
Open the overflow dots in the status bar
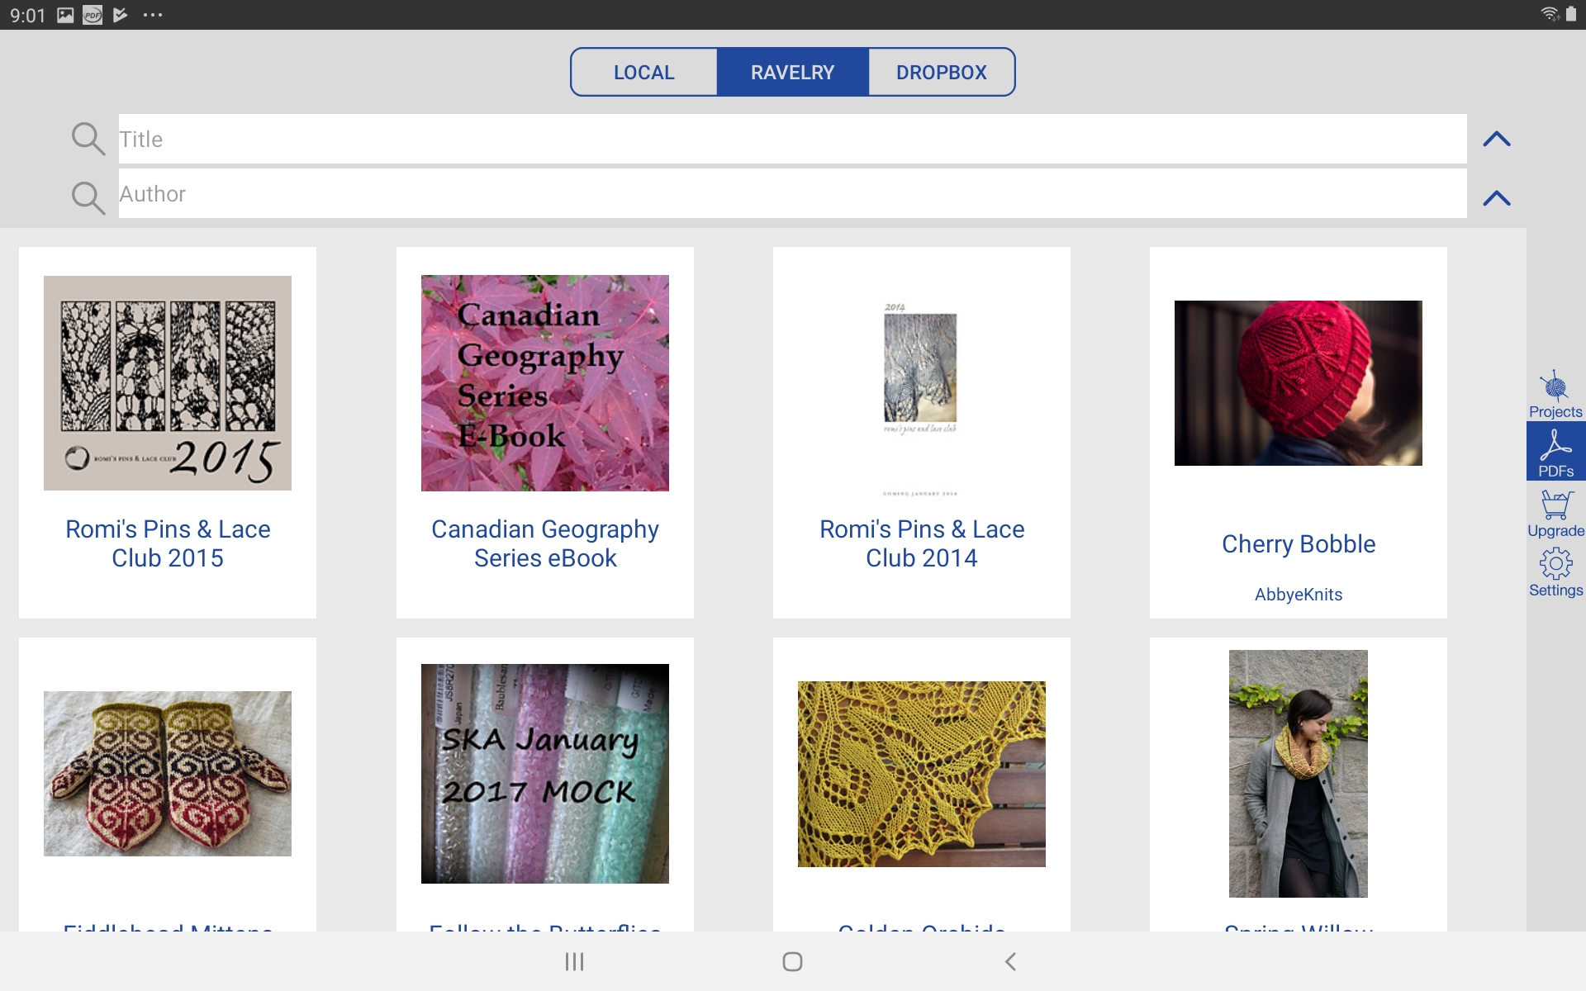tap(152, 13)
